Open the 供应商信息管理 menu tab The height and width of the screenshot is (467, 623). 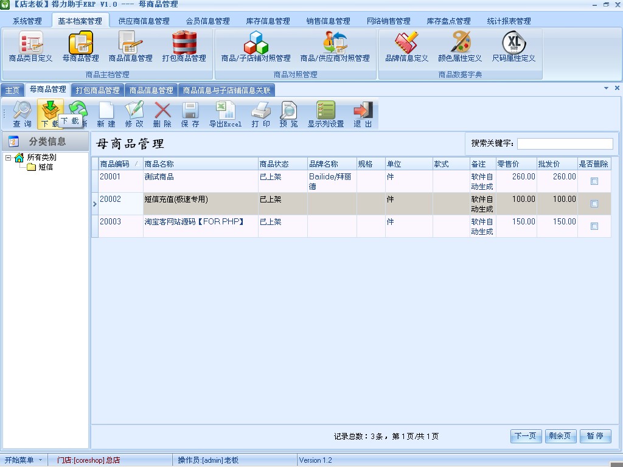click(x=144, y=21)
